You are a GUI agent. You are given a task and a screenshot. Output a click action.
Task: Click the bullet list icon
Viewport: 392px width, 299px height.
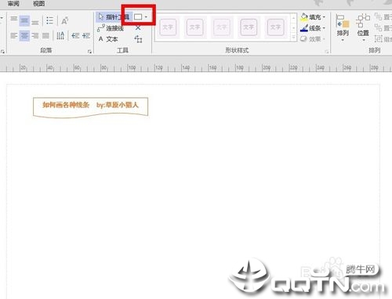pos(49,20)
